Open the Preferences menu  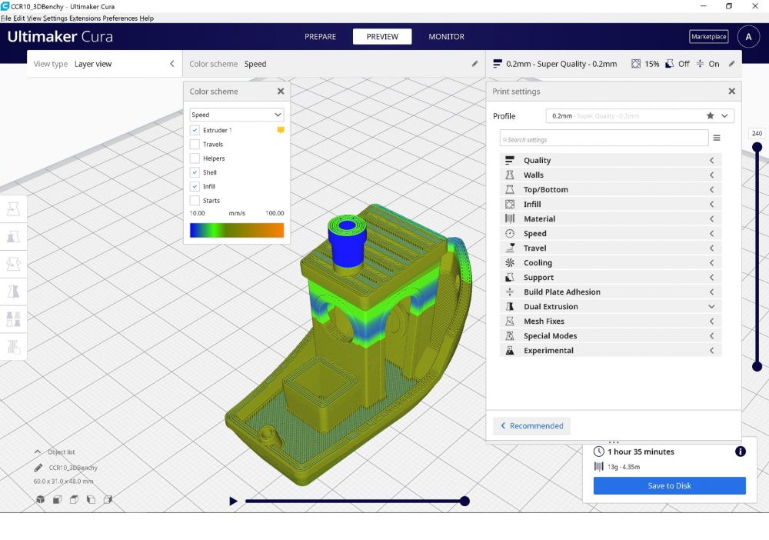point(120,18)
